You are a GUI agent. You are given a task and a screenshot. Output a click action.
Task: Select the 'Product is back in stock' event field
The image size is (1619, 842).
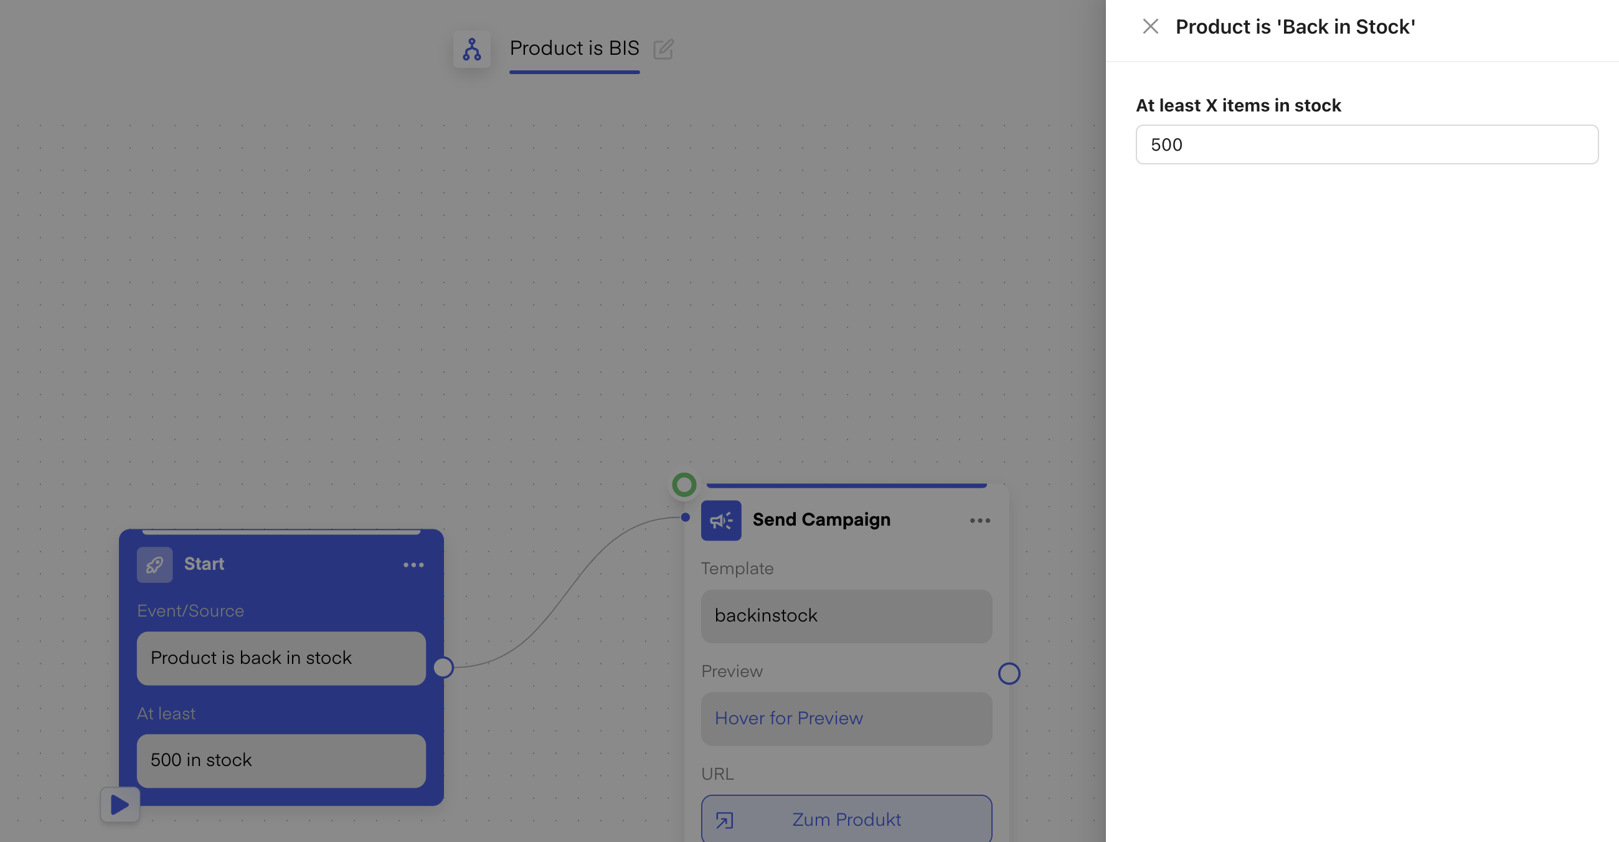pyautogui.click(x=281, y=658)
